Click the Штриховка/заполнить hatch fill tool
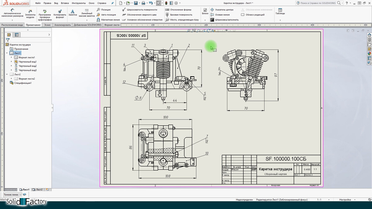 pos(223,20)
